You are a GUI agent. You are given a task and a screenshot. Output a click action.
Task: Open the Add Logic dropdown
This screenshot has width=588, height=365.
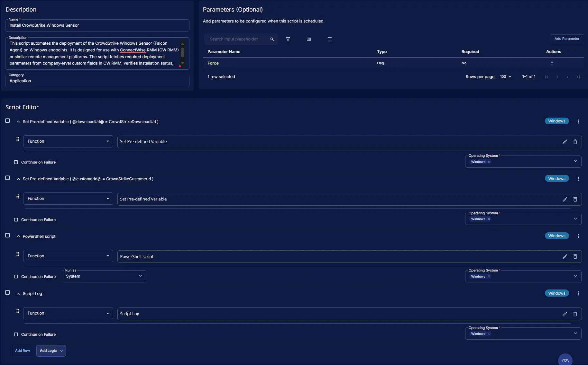pos(51,351)
